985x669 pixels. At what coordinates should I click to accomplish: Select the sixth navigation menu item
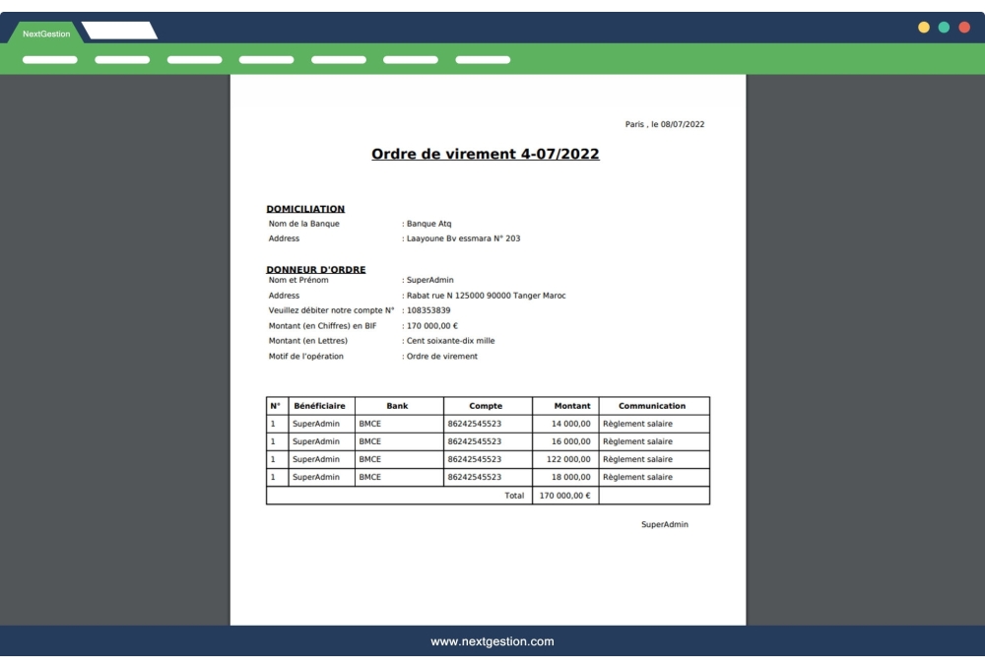coord(410,59)
